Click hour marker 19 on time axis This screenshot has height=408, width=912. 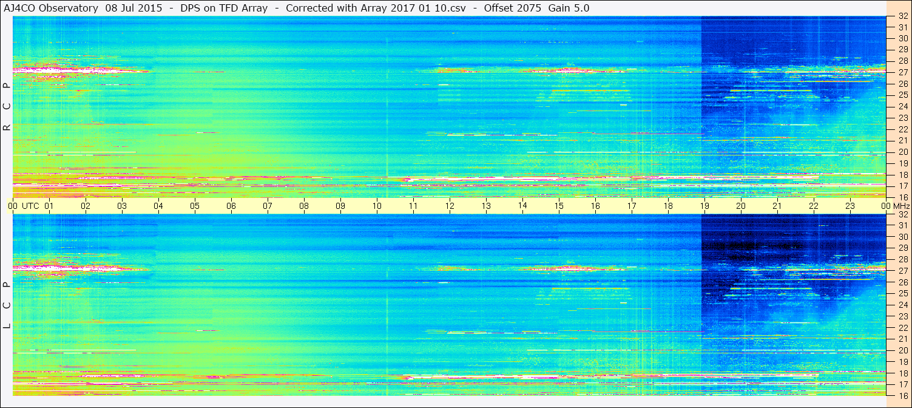(704, 206)
